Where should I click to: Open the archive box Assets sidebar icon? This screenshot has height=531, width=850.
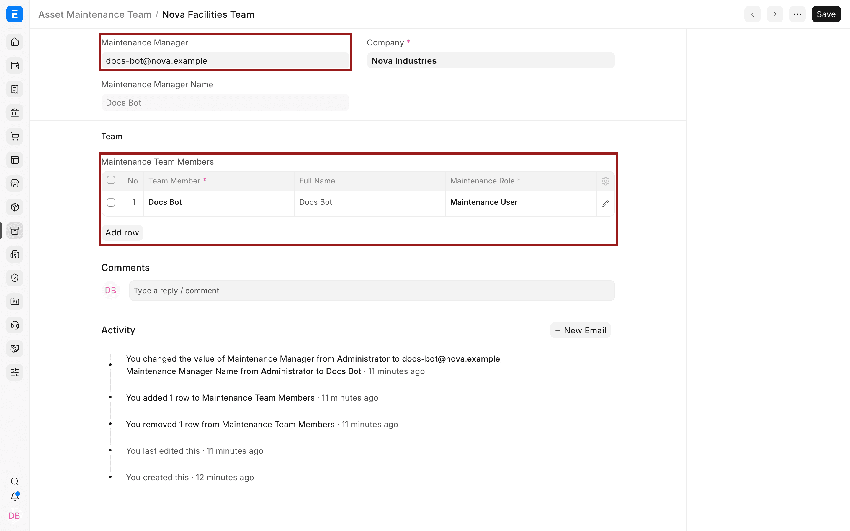pyautogui.click(x=15, y=231)
